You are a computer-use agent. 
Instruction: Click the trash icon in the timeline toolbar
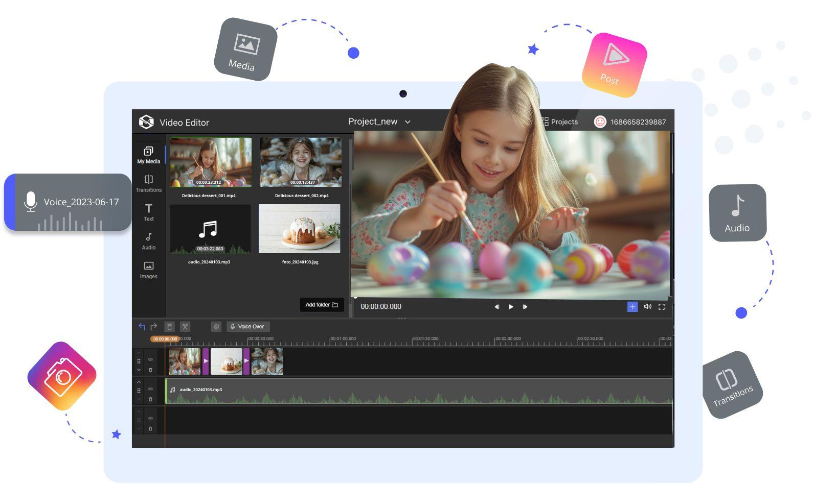pos(169,327)
